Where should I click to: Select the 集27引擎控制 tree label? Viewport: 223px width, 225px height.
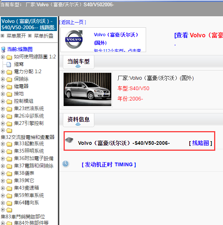coord(29,123)
